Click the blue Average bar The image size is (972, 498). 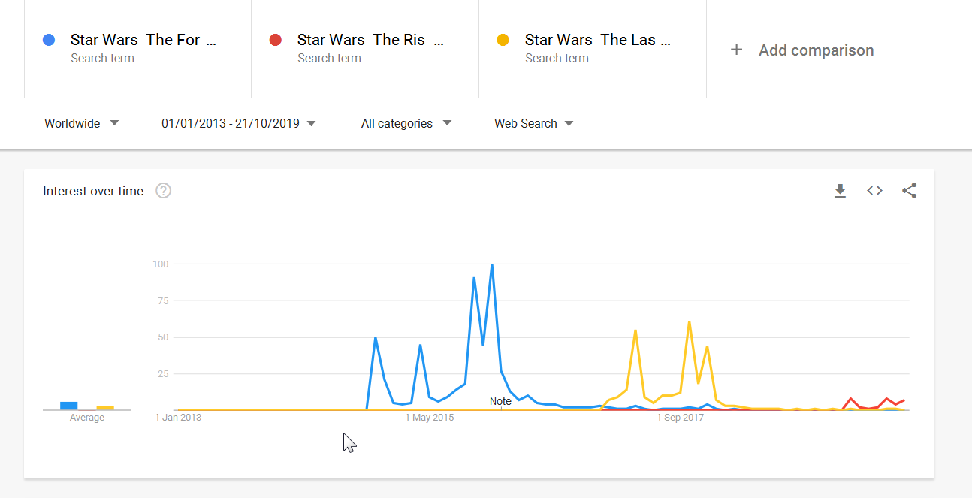69,406
